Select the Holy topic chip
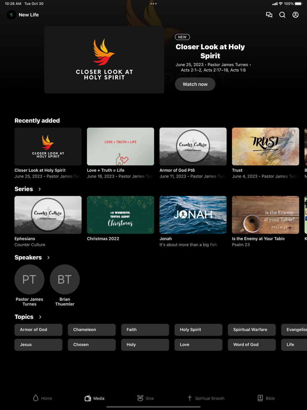This screenshot has width=307, height=410. click(145, 345)
